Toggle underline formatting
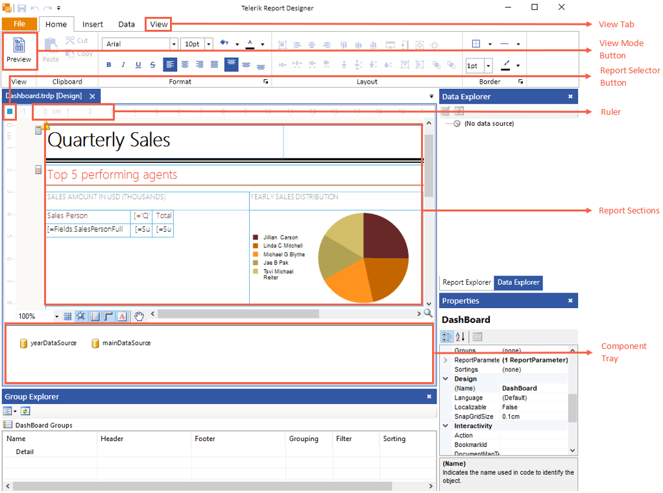Viewport: 663px width, 493px height. pos(138,65)
